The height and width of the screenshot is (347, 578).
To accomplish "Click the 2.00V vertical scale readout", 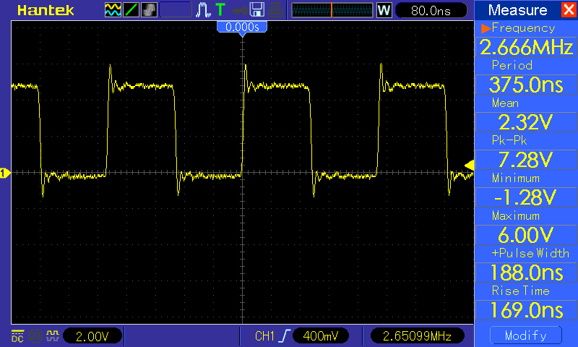I will pyautogui.click(x=92, y=336).
